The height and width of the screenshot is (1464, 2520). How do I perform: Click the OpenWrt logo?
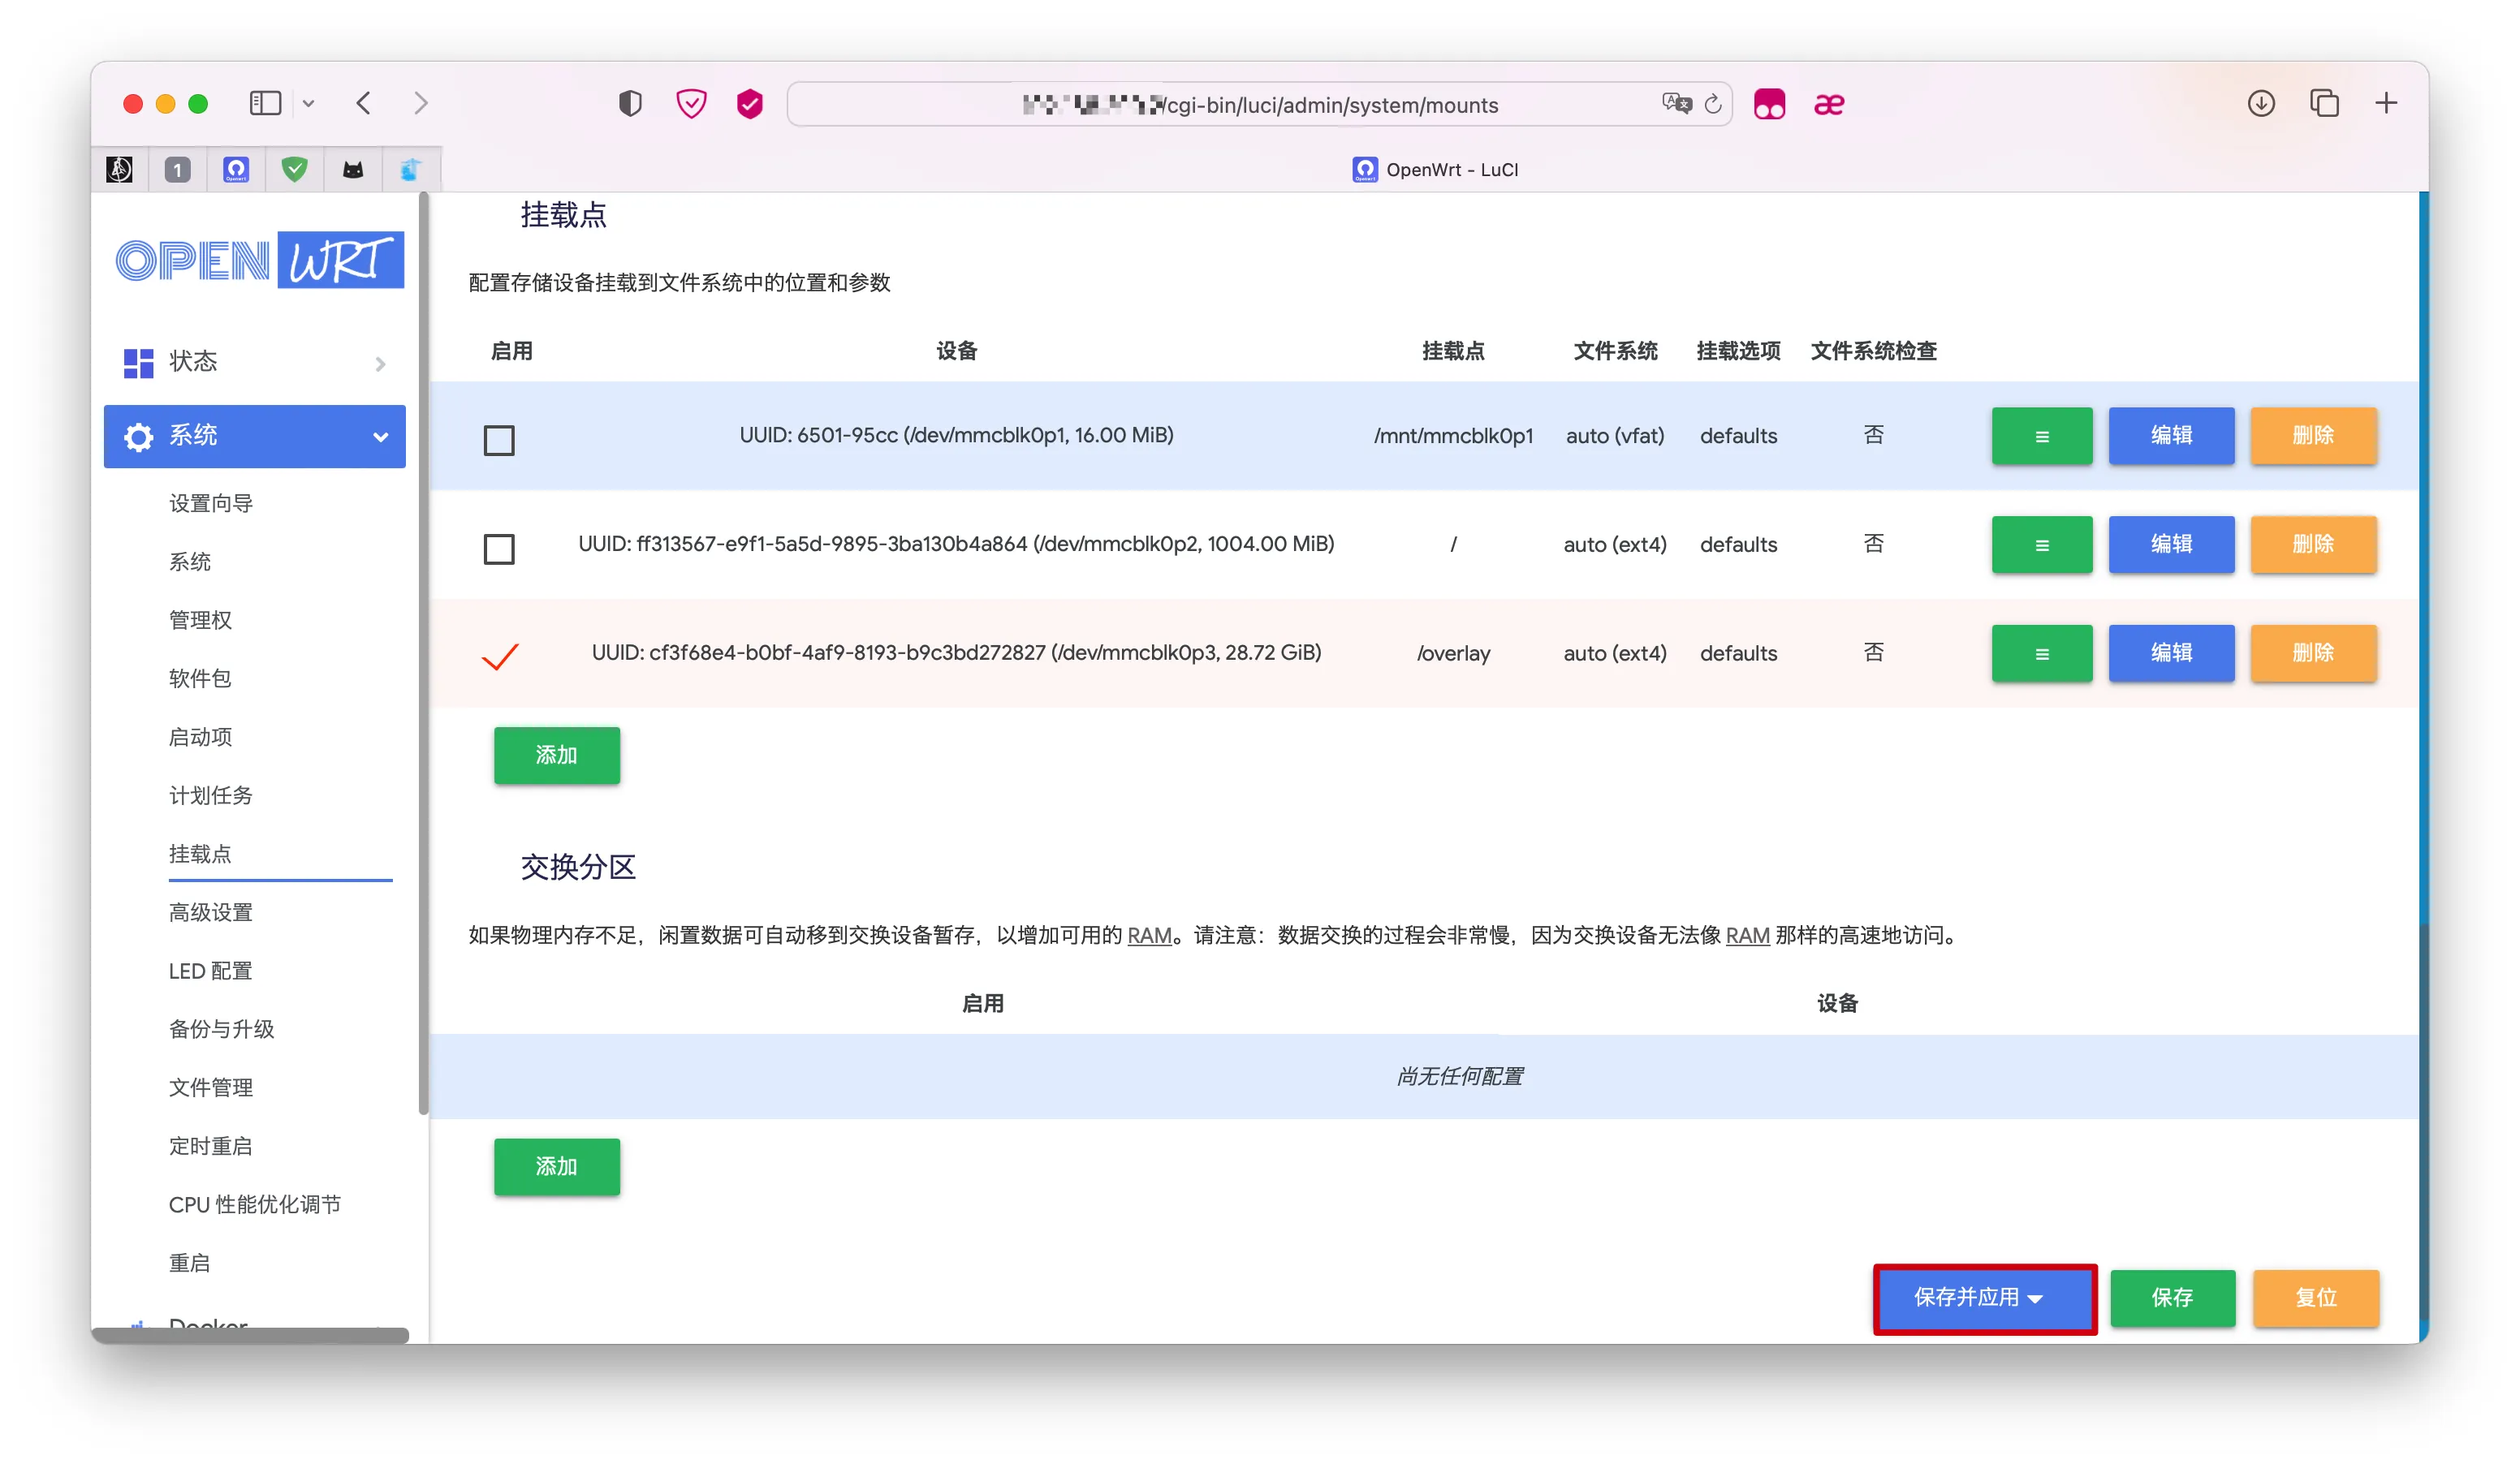pyautogui.click(x=260, y=260)
